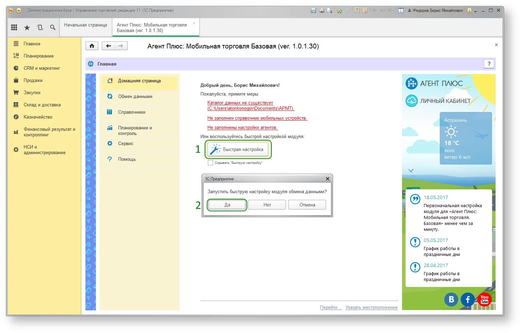Click Указать местоположение link
The height and width of the screenshot is (333, 521).
[371, 307]
